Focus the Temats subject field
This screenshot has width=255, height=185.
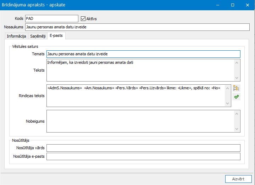coord(143,54)
